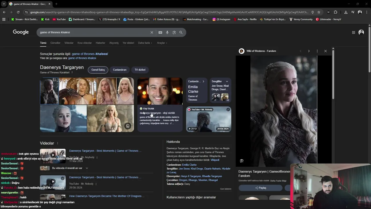Open the Vikipedi link in Hakkında

(x=215, y=160)
